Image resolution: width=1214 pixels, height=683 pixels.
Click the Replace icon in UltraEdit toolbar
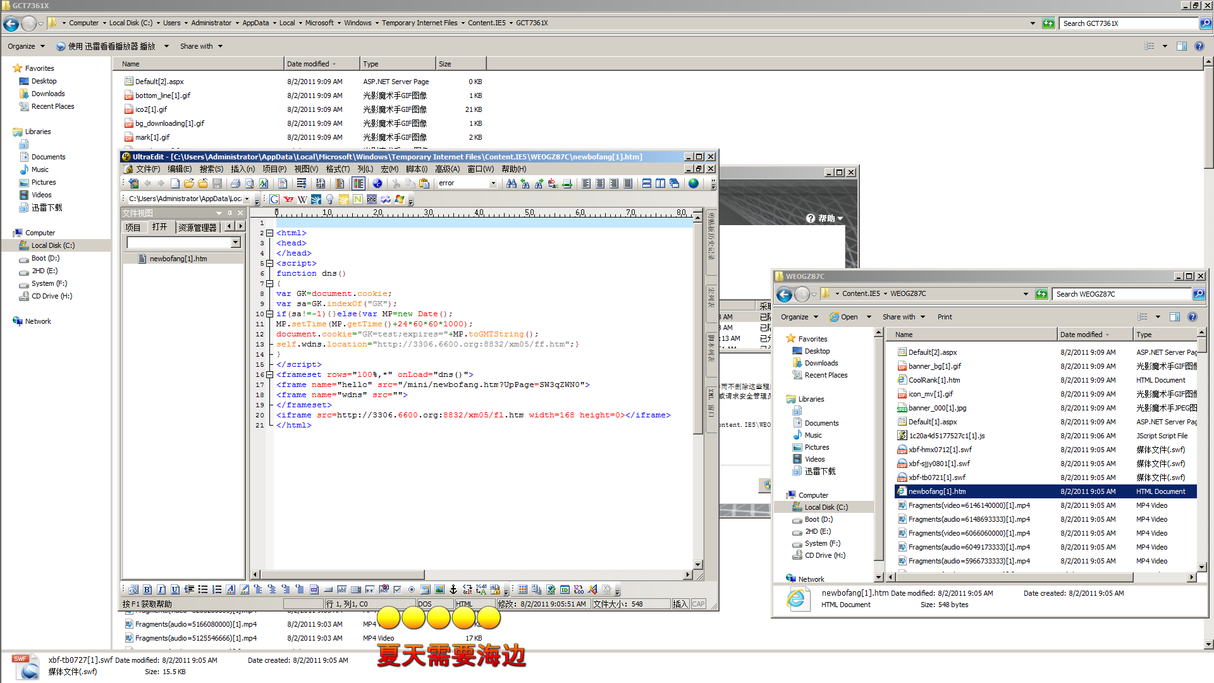point(553,183)
